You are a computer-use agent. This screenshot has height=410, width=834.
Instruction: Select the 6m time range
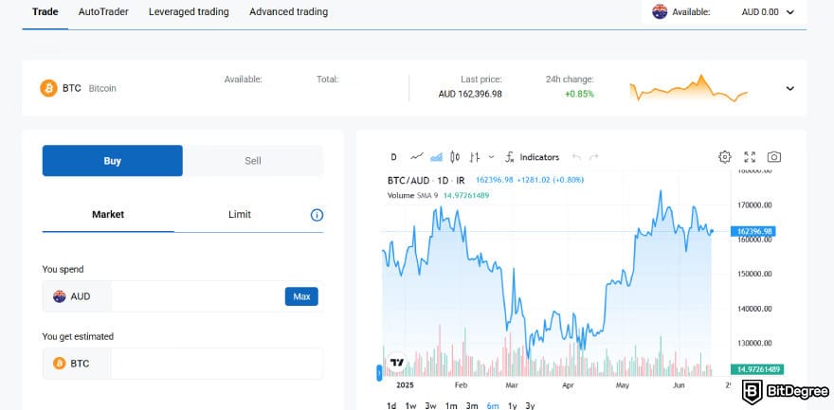click(x=493, y=406)
